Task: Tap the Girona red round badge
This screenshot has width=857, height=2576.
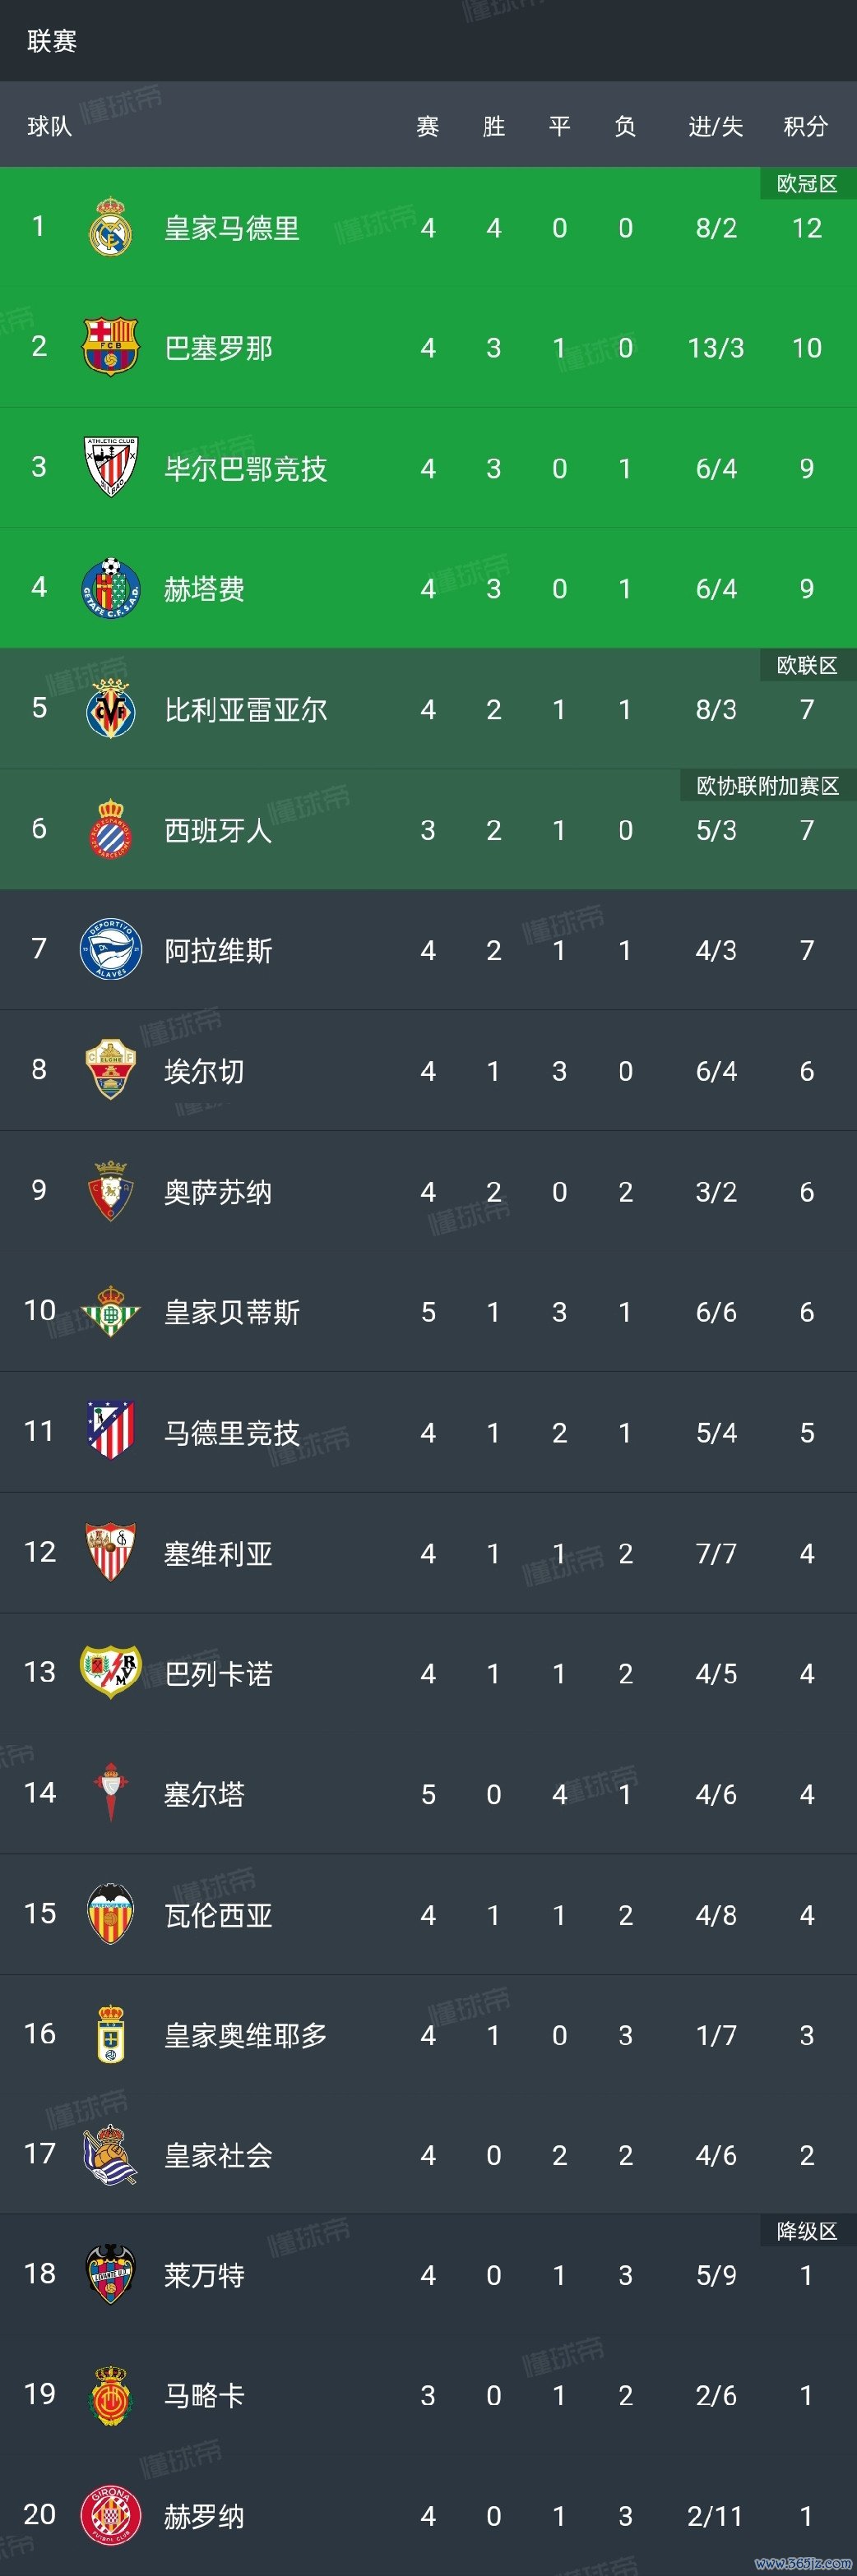Action: point(110,2515)
